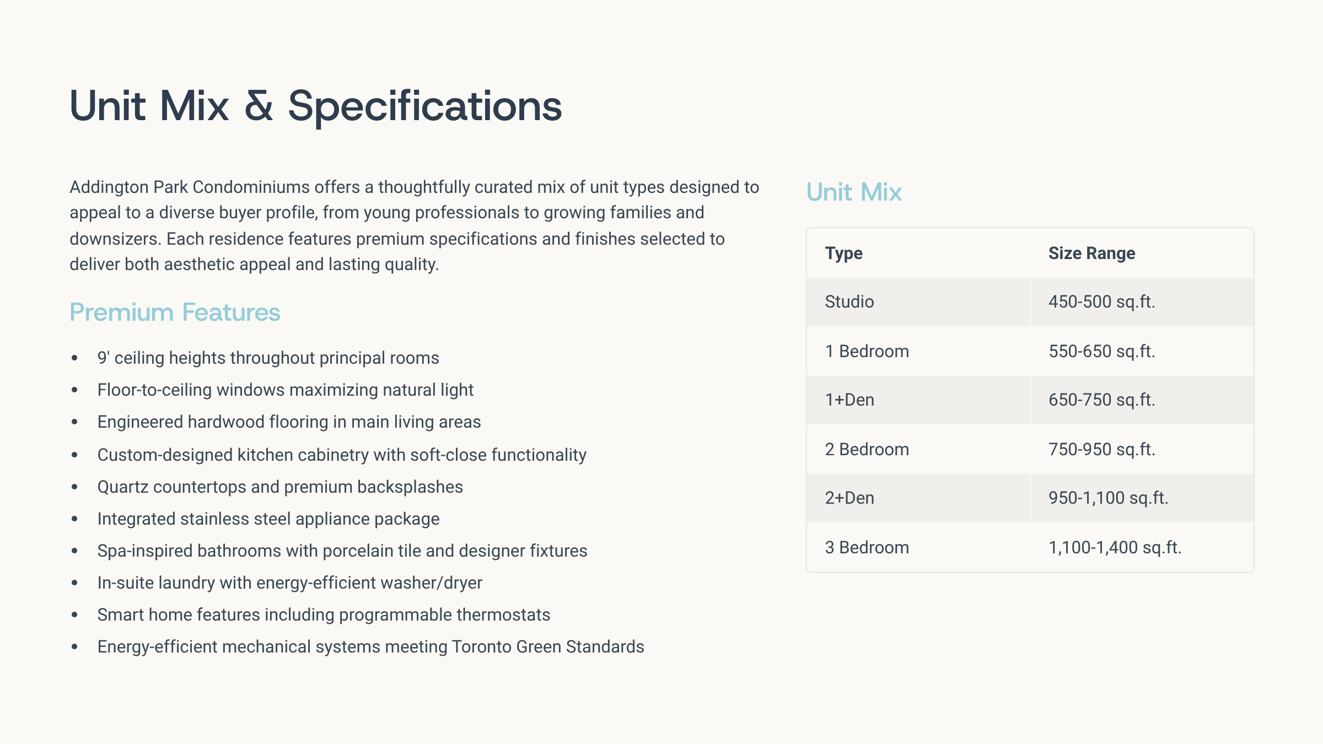This screenshot has height=744, width=1323.
Task: Click the 9' ceiling heights bullet
Action: coord(268,358)
